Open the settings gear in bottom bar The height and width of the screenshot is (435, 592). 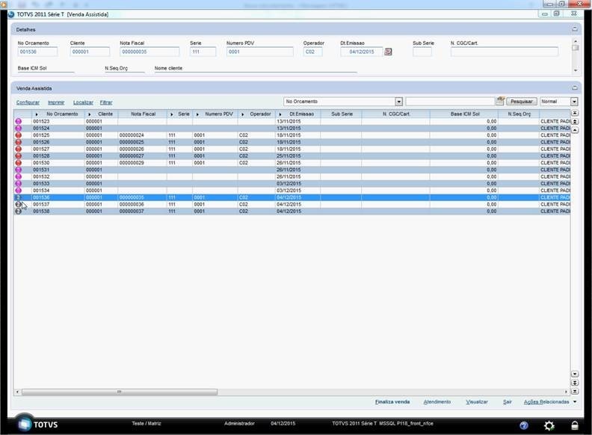(549, 425)
